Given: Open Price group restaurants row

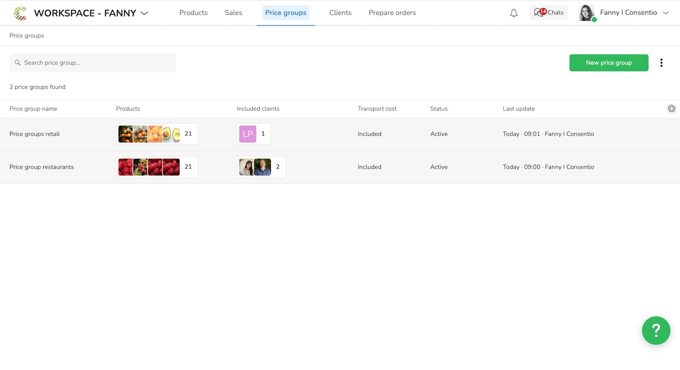Looking at the screenshot, I should [x=41, y=167].
